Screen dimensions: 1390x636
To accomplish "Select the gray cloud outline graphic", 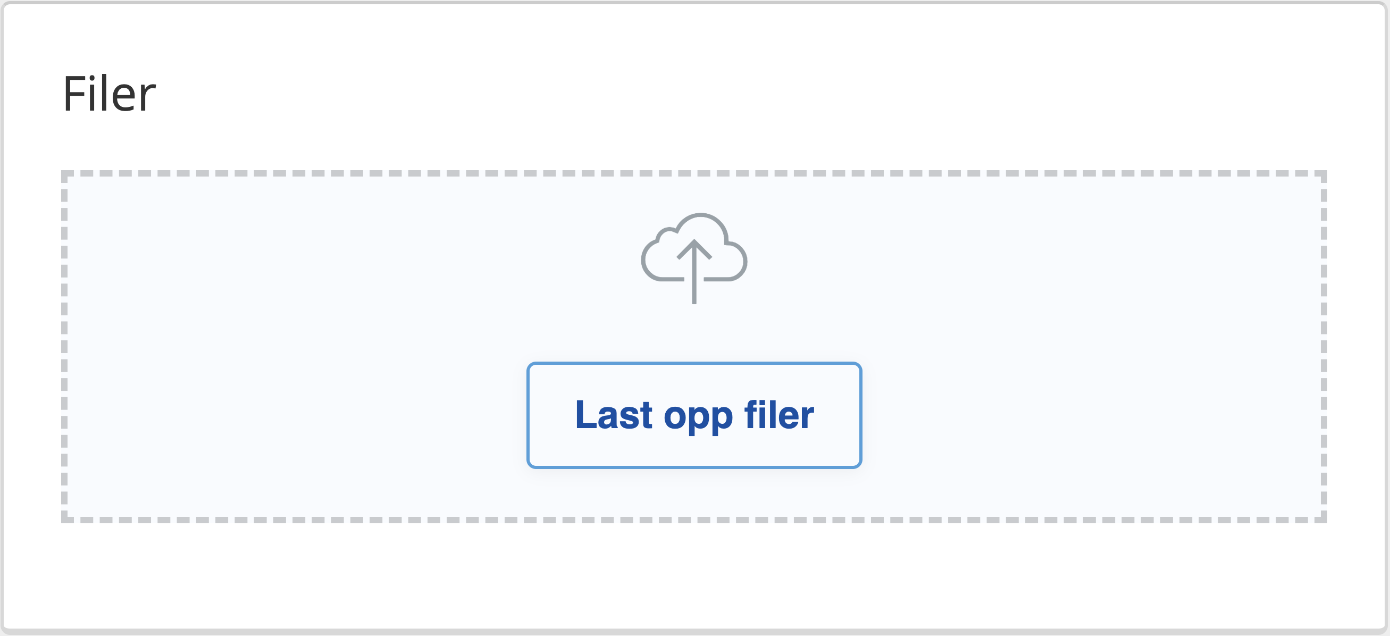I will 694,247.
